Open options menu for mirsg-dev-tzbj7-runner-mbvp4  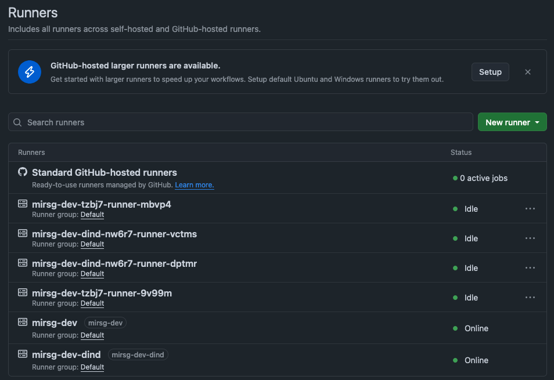[530, 209]
